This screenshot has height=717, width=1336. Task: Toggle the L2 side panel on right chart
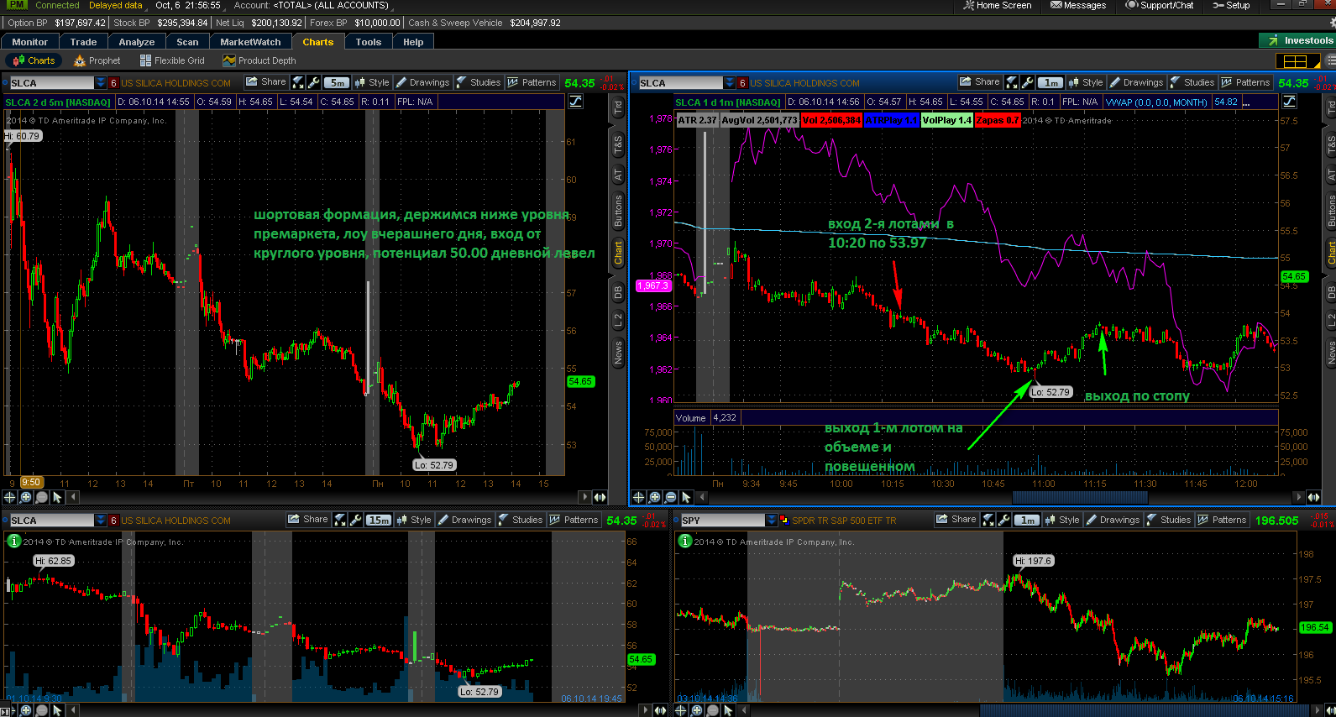tap(1331, 321)
